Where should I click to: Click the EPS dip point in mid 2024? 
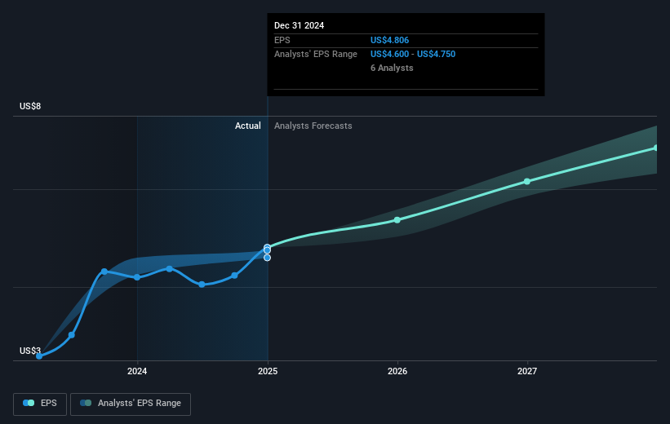(202, 285)
